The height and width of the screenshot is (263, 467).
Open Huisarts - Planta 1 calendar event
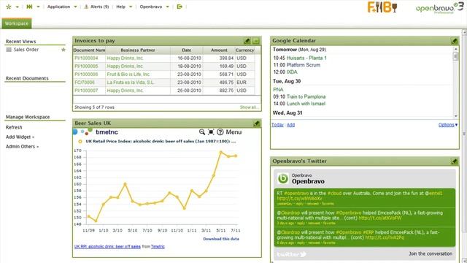point(306,58)
